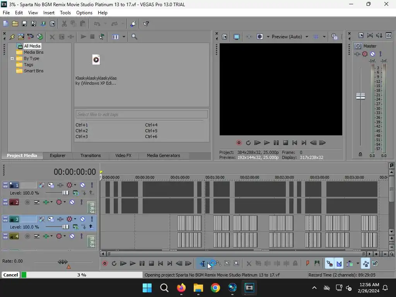Screen dimensions: 396x297
Task: Click the What's This Help icon
Action: (146, 24)
